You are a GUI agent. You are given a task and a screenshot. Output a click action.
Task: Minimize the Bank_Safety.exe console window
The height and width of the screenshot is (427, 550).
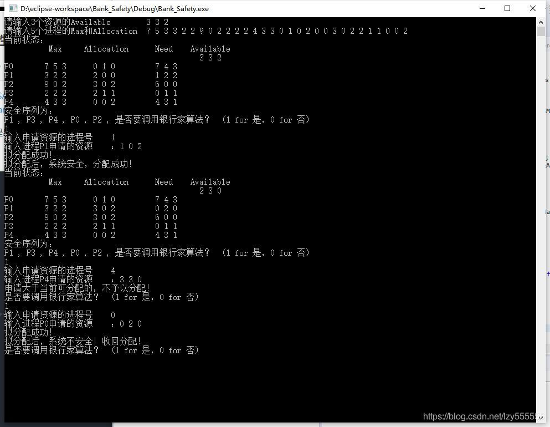click(x=482, y=8)
